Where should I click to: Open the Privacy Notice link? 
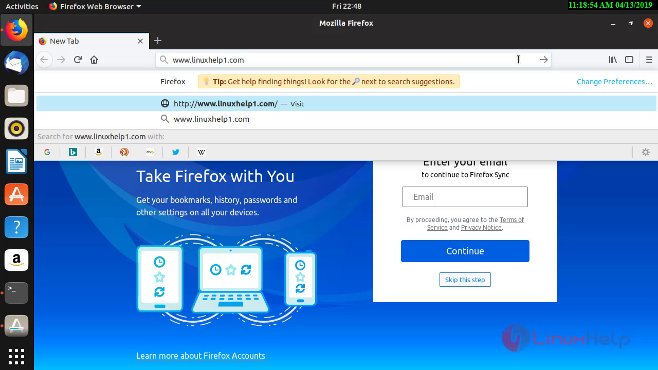pyautogui.click(x=481, y=228)
